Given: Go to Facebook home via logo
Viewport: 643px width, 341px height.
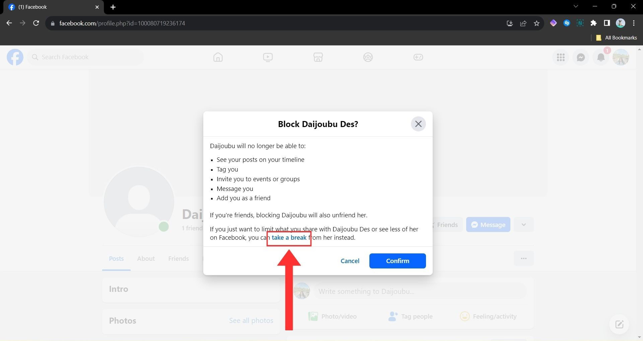Looking at the screenshot, I should click(x=15, y=57).
